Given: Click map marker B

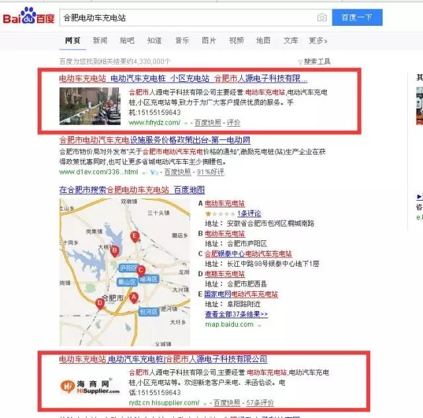Looking at the screenshot, I should point(114,252).
